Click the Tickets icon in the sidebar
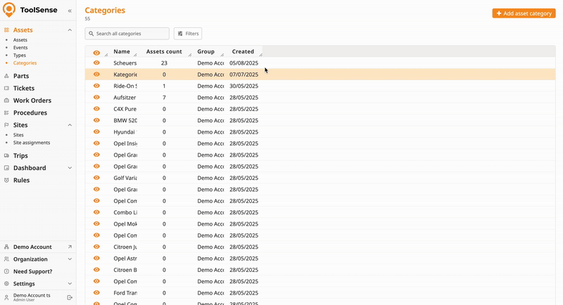 coord(6,89)
